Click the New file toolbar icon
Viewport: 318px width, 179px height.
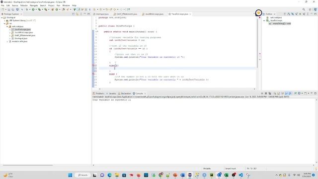[3, 9]
